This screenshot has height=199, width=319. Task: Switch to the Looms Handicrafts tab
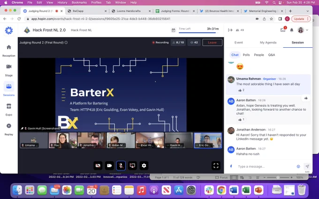pos(131,11)
